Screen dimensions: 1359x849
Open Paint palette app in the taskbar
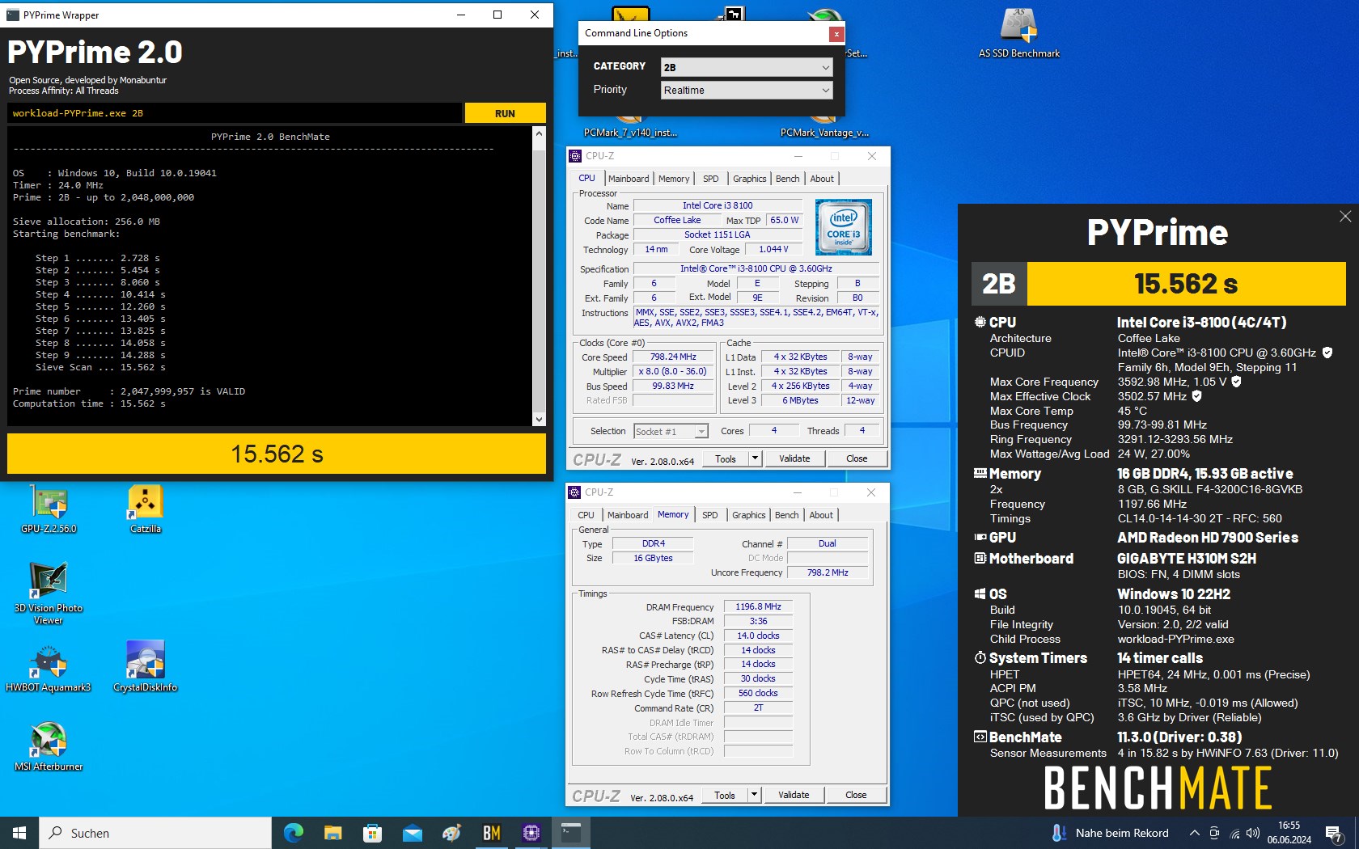pyautogui.click(x=451, y=833)
